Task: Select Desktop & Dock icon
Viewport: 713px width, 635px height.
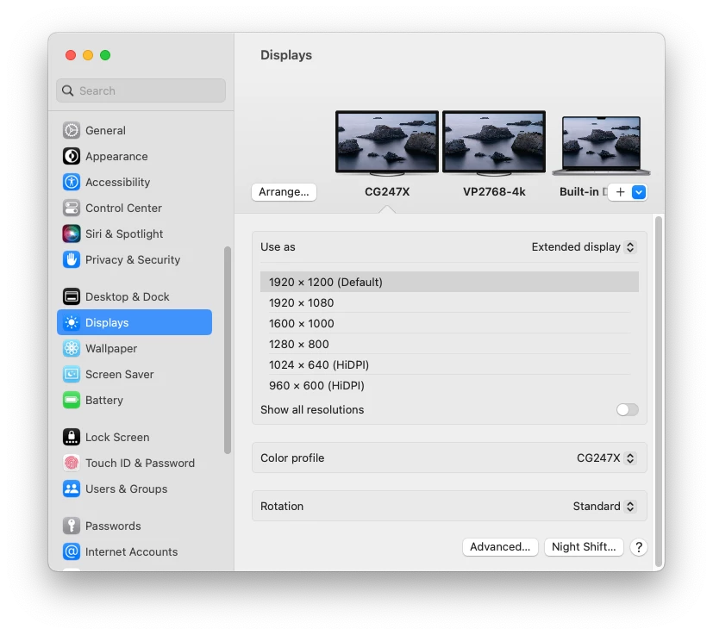Action: point(72,296)
